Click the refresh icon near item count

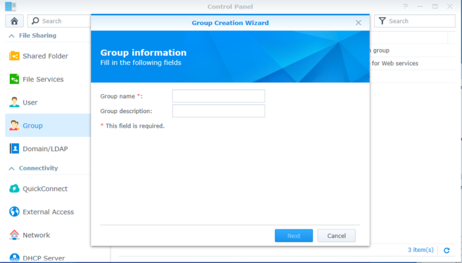[447, 251]
